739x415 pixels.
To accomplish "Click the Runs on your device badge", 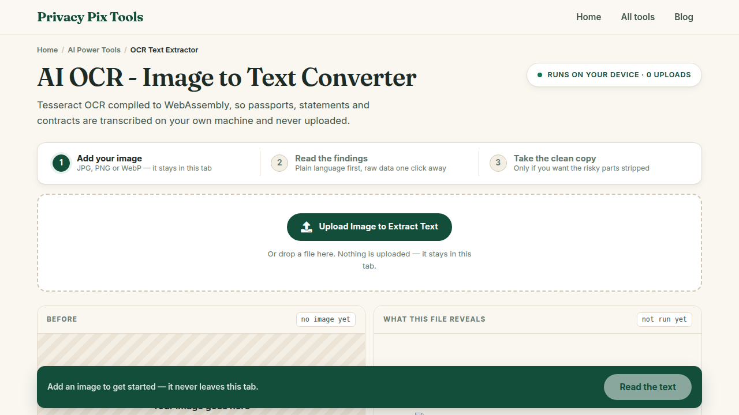I will click(x=614, y=75).
